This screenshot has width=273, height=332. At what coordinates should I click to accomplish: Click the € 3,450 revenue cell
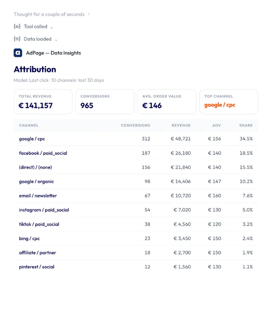pyautogui.click(x=182, y=238)
